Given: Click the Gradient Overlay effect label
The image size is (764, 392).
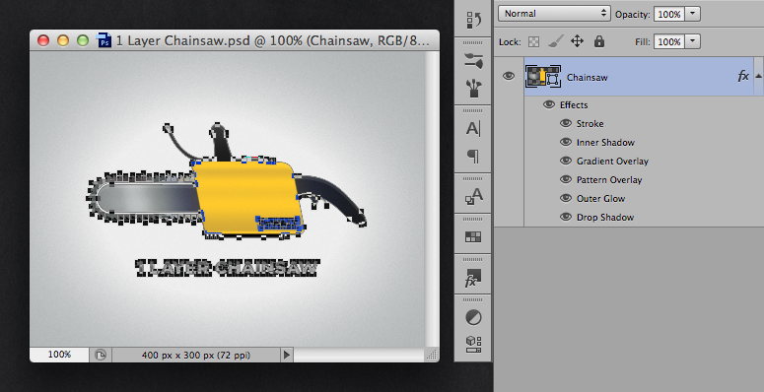Looking at the screenshot, I should coord(612,162).
